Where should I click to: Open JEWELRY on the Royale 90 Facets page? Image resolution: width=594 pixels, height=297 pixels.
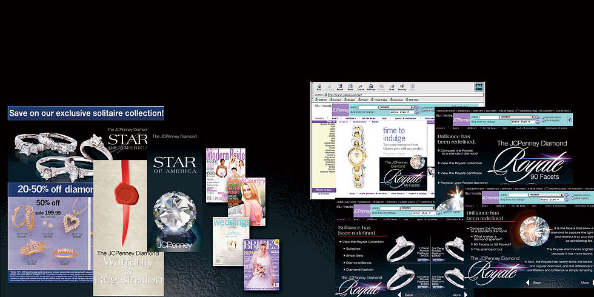click(x=478, y=111)
